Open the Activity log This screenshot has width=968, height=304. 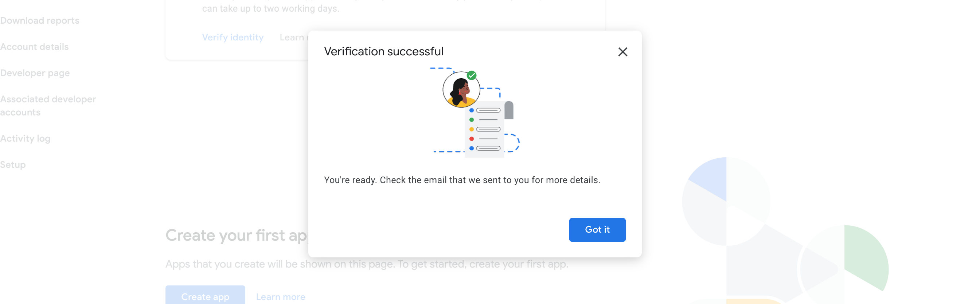(x=25, y=139)
